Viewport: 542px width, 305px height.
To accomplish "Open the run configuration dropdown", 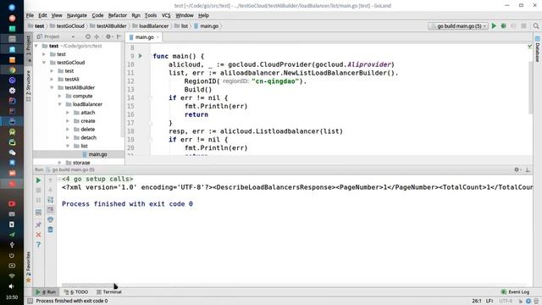I will [x=458, y=26].
